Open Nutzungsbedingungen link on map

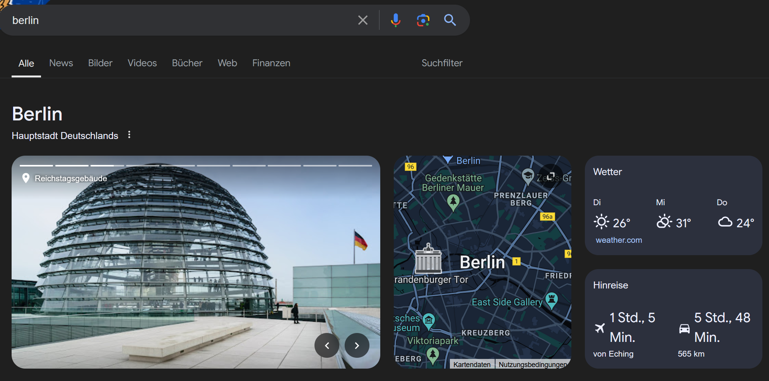[533, 364]
